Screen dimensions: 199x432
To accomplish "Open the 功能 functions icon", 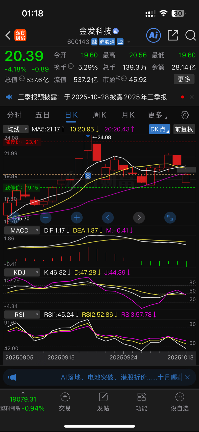I will click(141, 397).
